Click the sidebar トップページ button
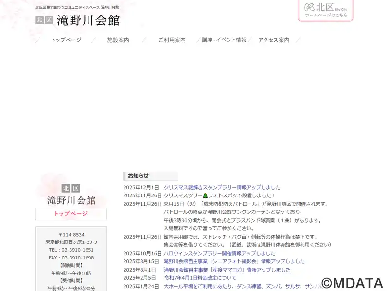Viewport: 389px width, 291px height. coord(71,214)
